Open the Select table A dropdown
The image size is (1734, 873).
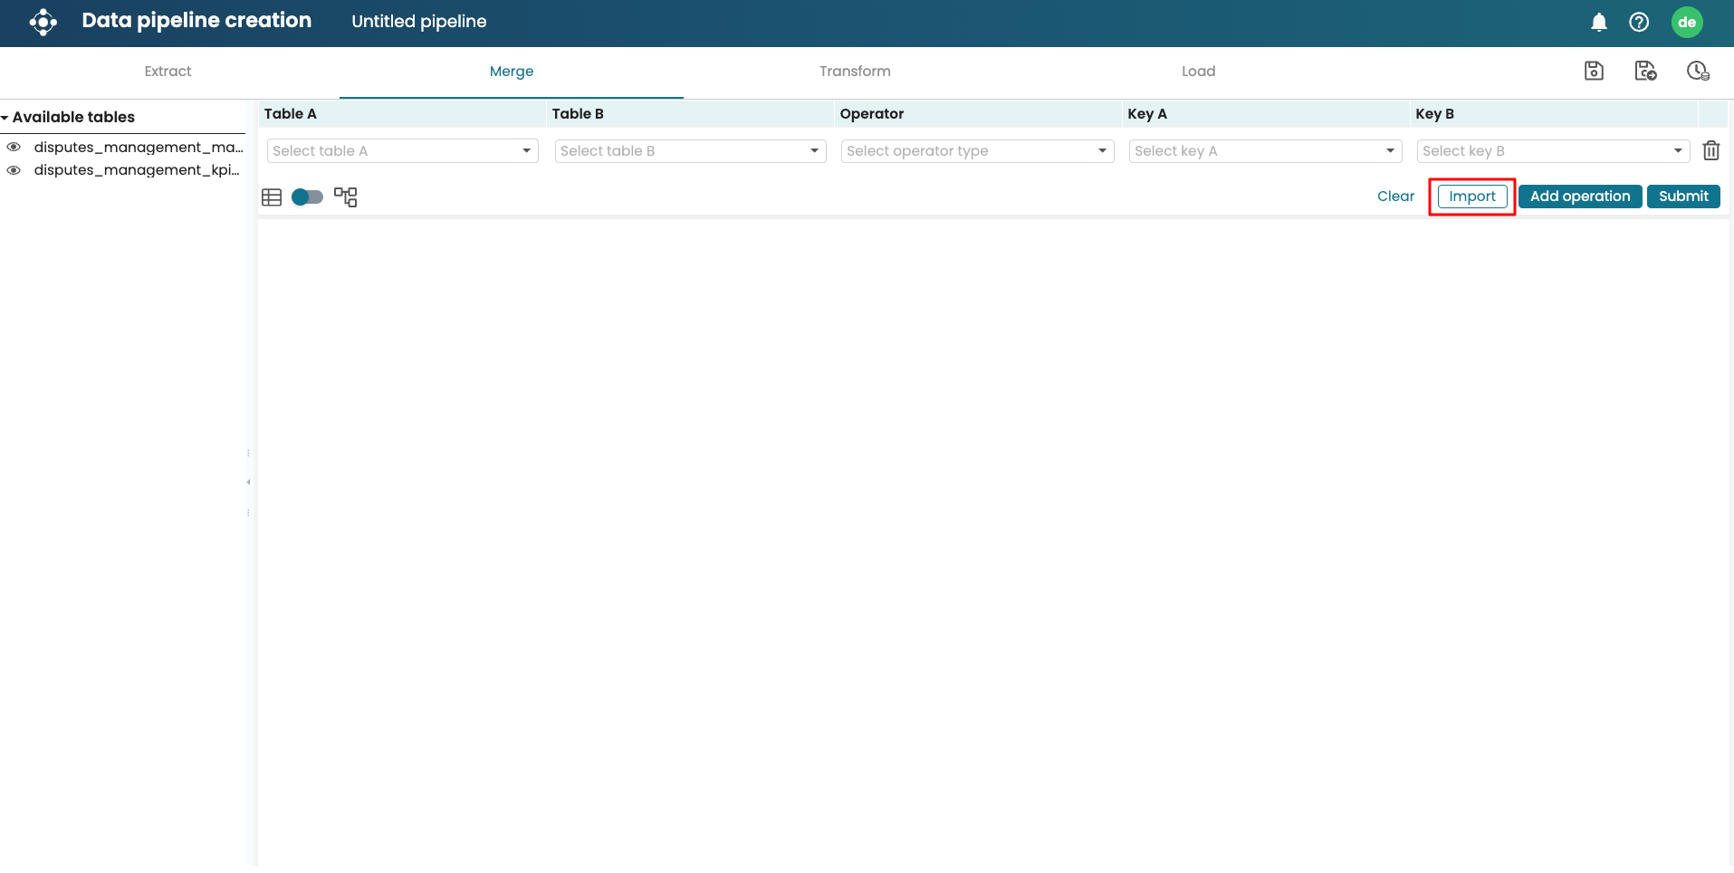402,151
